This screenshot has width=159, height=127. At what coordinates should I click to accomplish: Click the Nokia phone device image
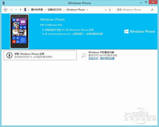[19, 31]
